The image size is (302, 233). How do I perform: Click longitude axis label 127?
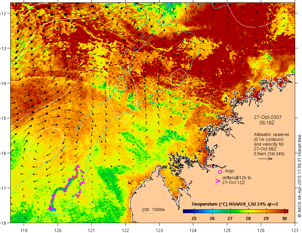295,230
